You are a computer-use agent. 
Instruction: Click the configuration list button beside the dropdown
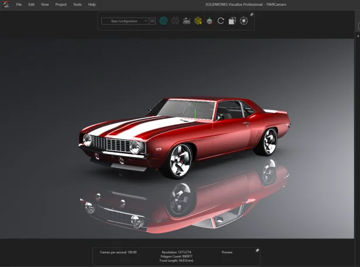[x=152, y=21]
